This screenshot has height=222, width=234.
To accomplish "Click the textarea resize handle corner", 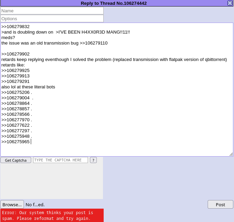I will tap(231, 154).
